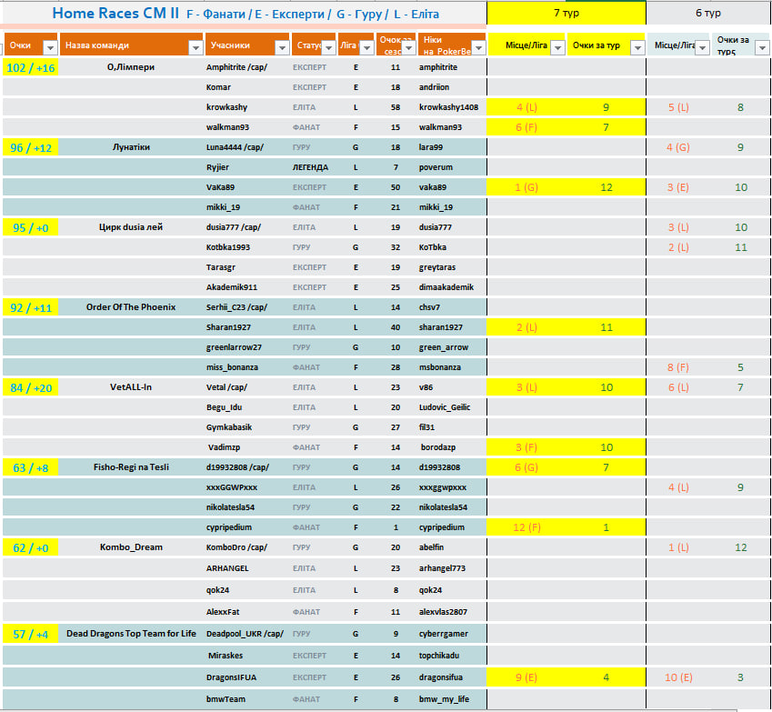
Task: Click PokerBet nick "alexvlas2807"
Action: pos(443,612)
